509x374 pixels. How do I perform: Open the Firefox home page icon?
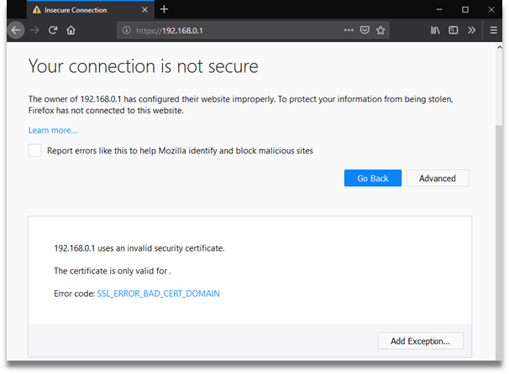point(71,30)
